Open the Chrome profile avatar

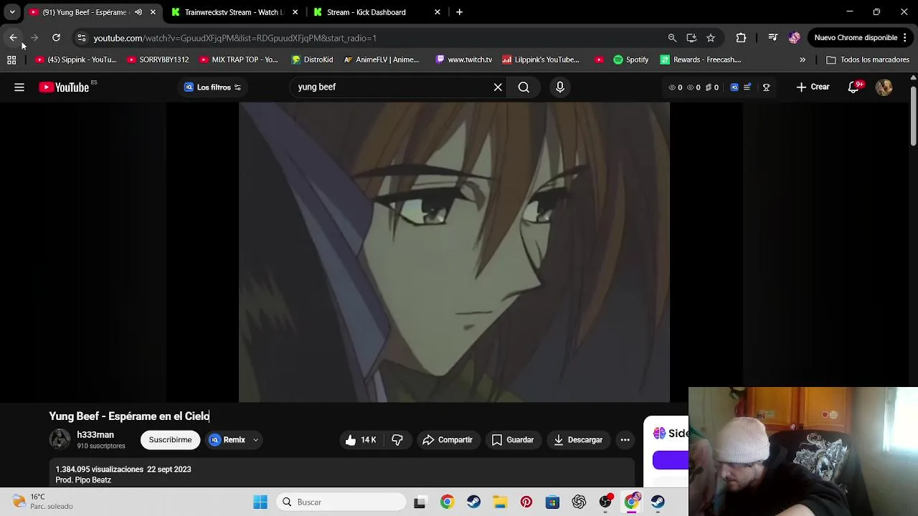(x=794, y=38)
